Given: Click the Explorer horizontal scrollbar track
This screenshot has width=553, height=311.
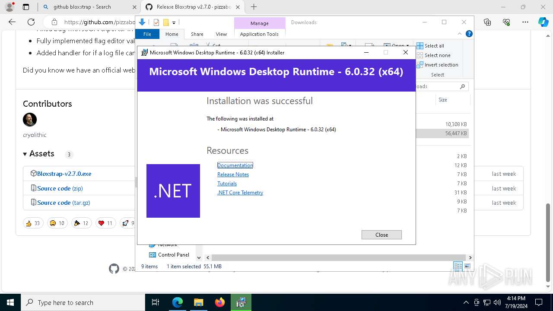Looking at the screenshot, I should 339,257.
